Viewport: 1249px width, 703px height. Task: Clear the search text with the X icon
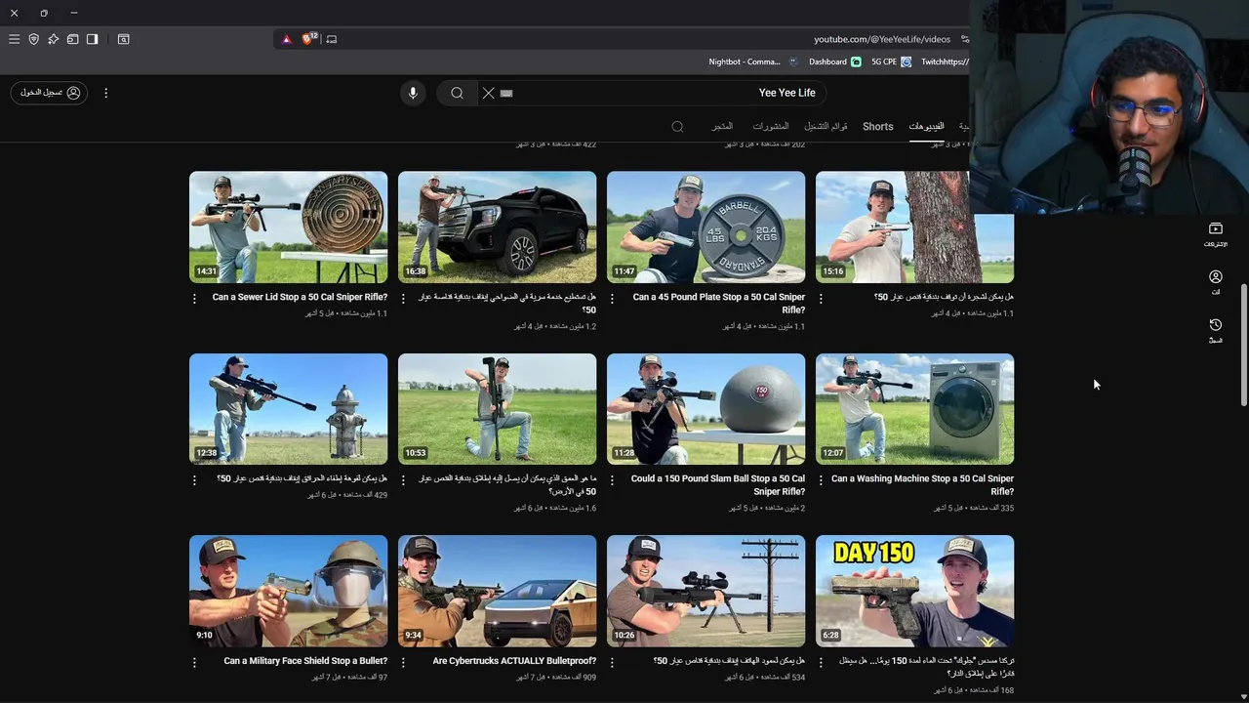click(489, 93)
